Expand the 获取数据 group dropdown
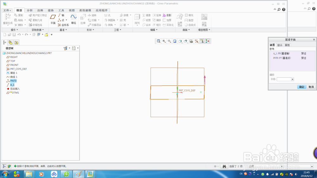 click(38, 30)
